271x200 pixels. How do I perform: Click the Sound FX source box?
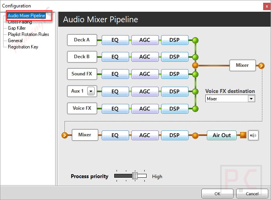tap(82, 74)
